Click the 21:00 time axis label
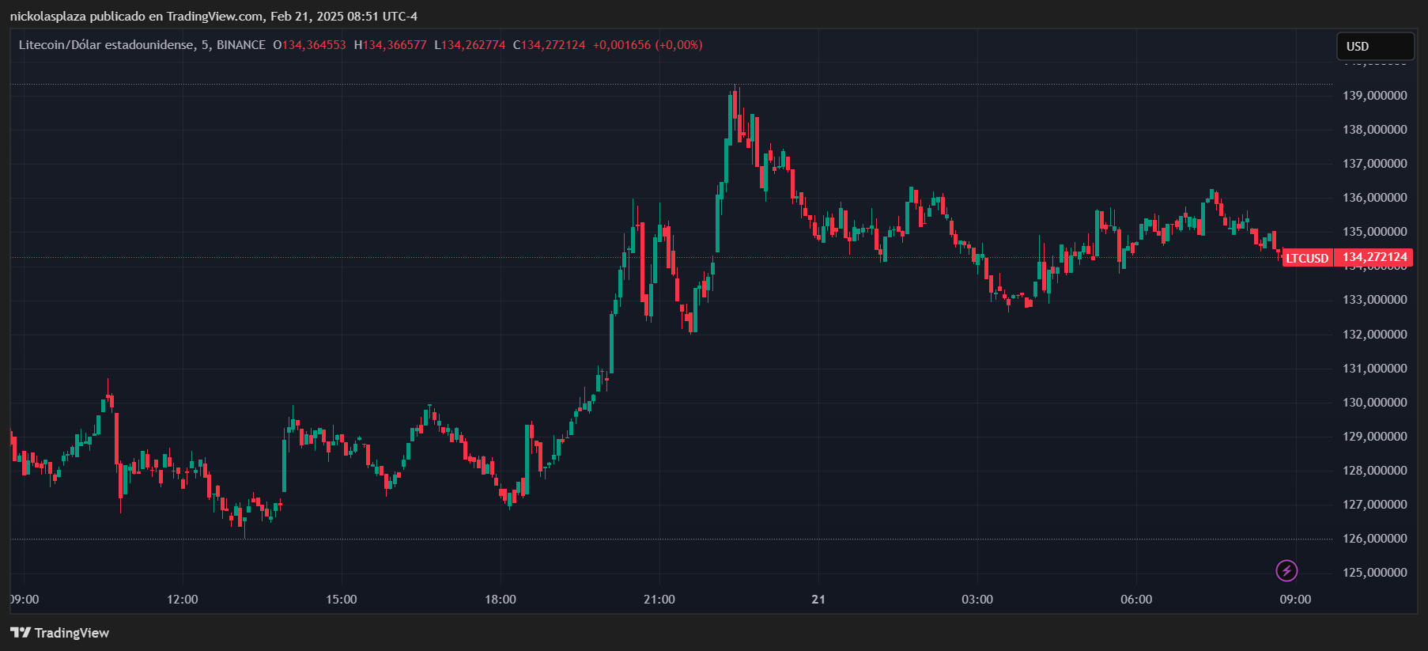The width and height of the screenshot is (1428, 651). 659,600
